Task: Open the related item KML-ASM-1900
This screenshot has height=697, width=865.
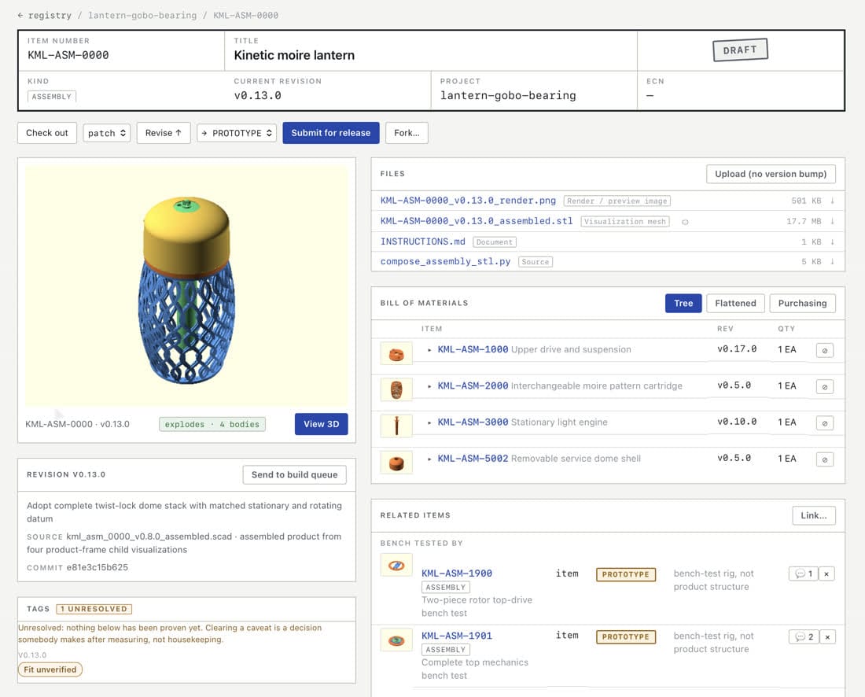Action: click(457, 574)
